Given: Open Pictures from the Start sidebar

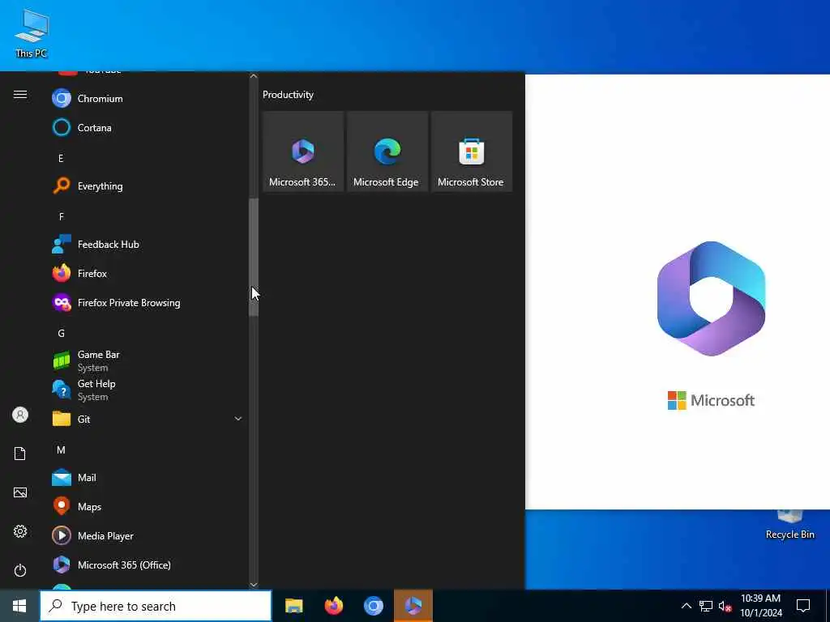Looking at the screenshot, I should (x=20, y=492).
